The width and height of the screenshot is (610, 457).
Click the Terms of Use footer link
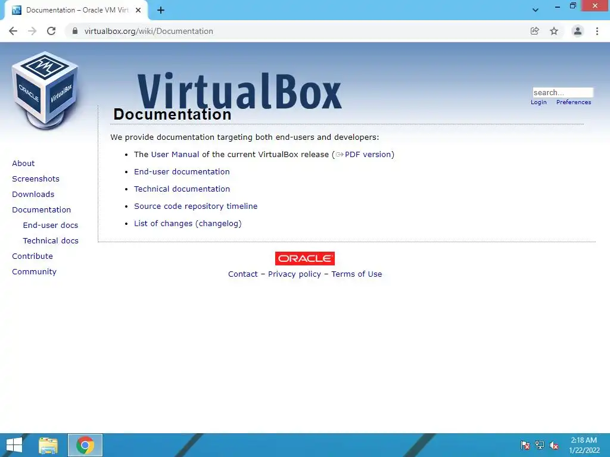coord(357,274)
